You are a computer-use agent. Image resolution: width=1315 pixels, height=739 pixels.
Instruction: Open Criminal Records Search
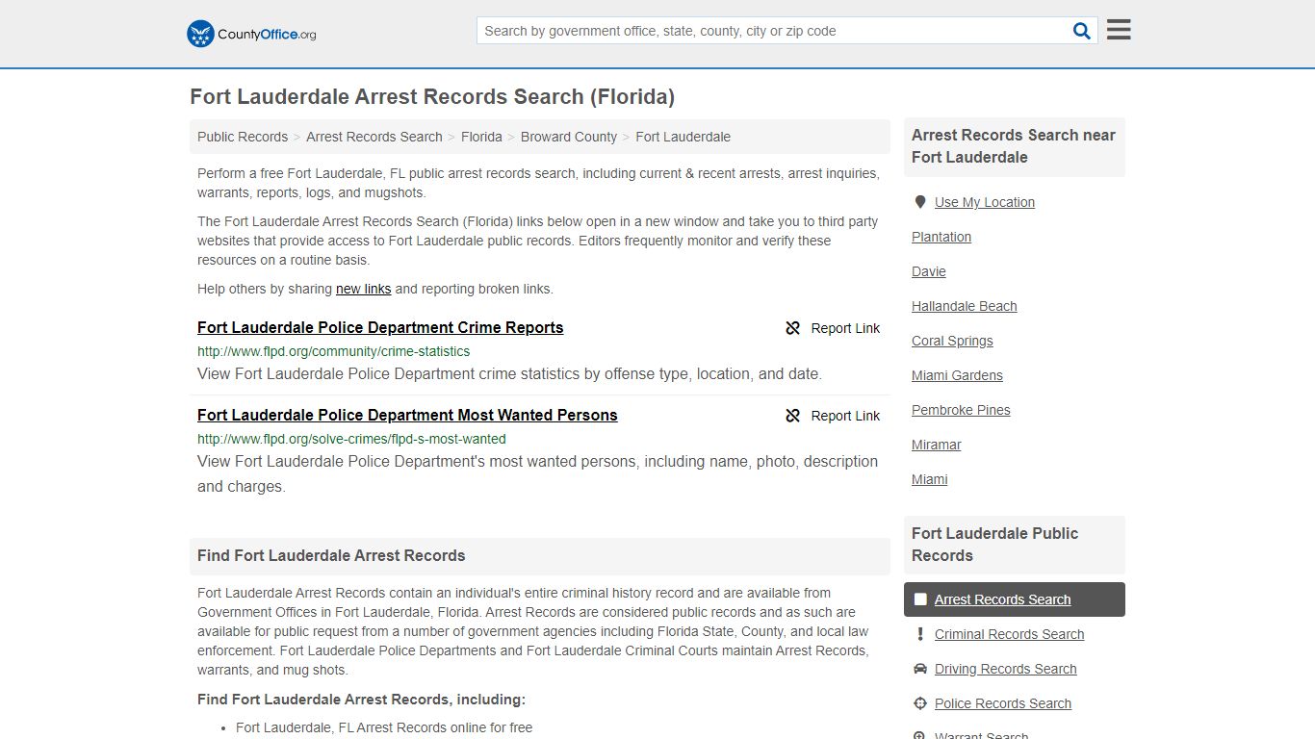tap(1009, 634)
